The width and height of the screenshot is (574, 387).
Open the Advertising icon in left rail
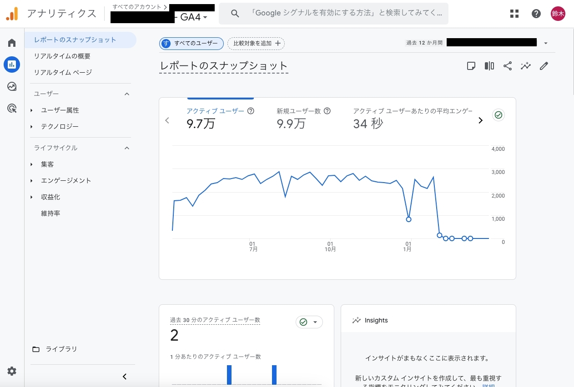tap(12, 108)
